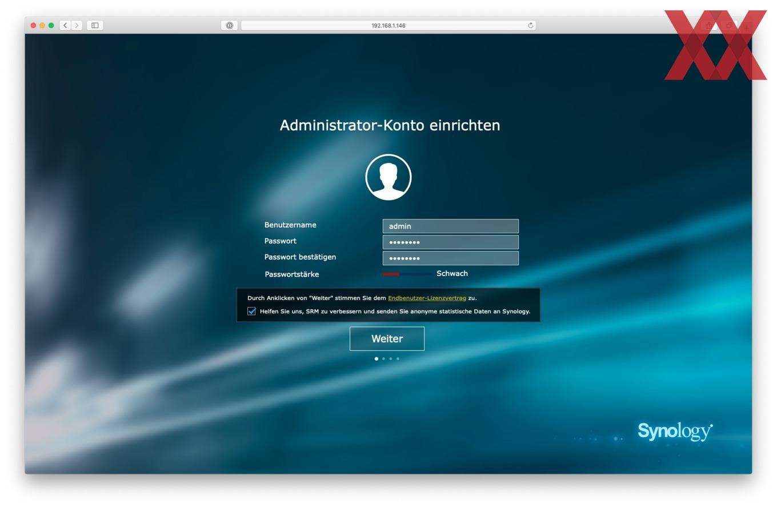
Task: Open the Endbenutzer-Lizenzvertrag link
Action: point(427,298)
